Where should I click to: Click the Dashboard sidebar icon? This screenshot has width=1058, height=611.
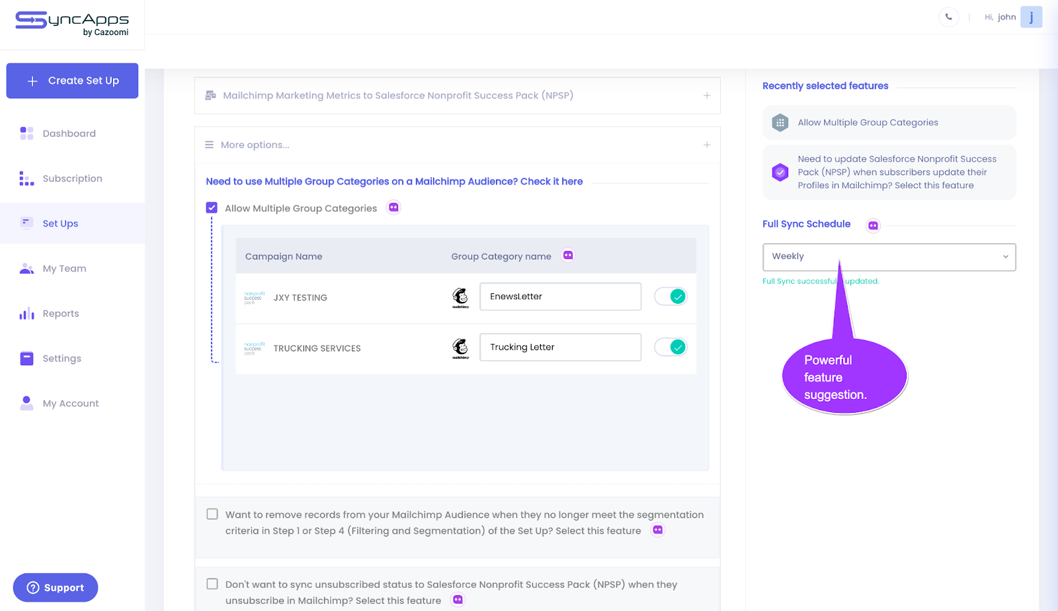pyautogui.click(x=26, y=133)
